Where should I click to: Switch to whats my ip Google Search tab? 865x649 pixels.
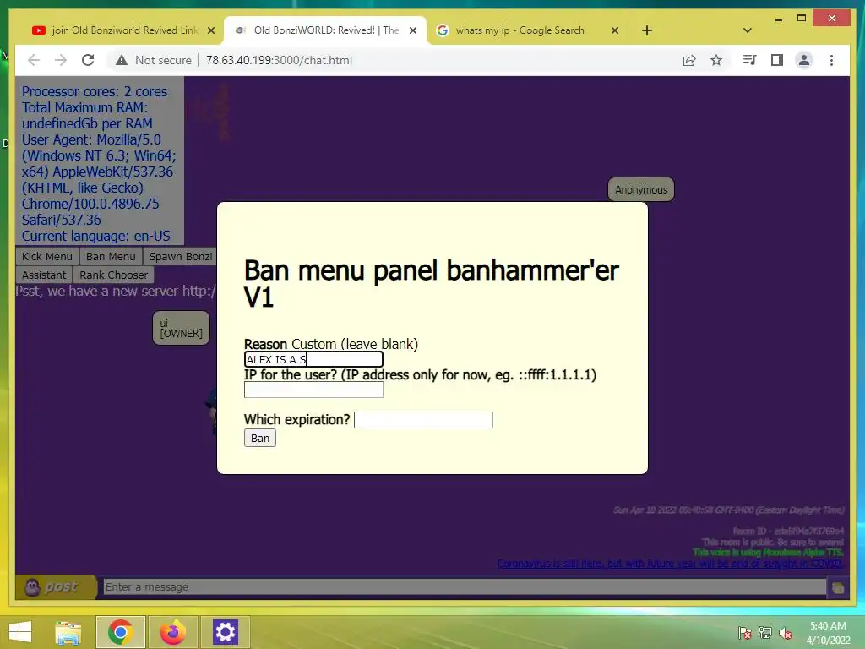[x=520, y=30]
